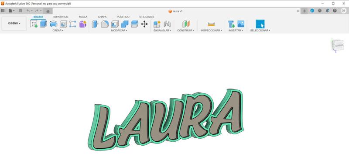Expand the CONSTRUIR menu

(x=186, y=30)
